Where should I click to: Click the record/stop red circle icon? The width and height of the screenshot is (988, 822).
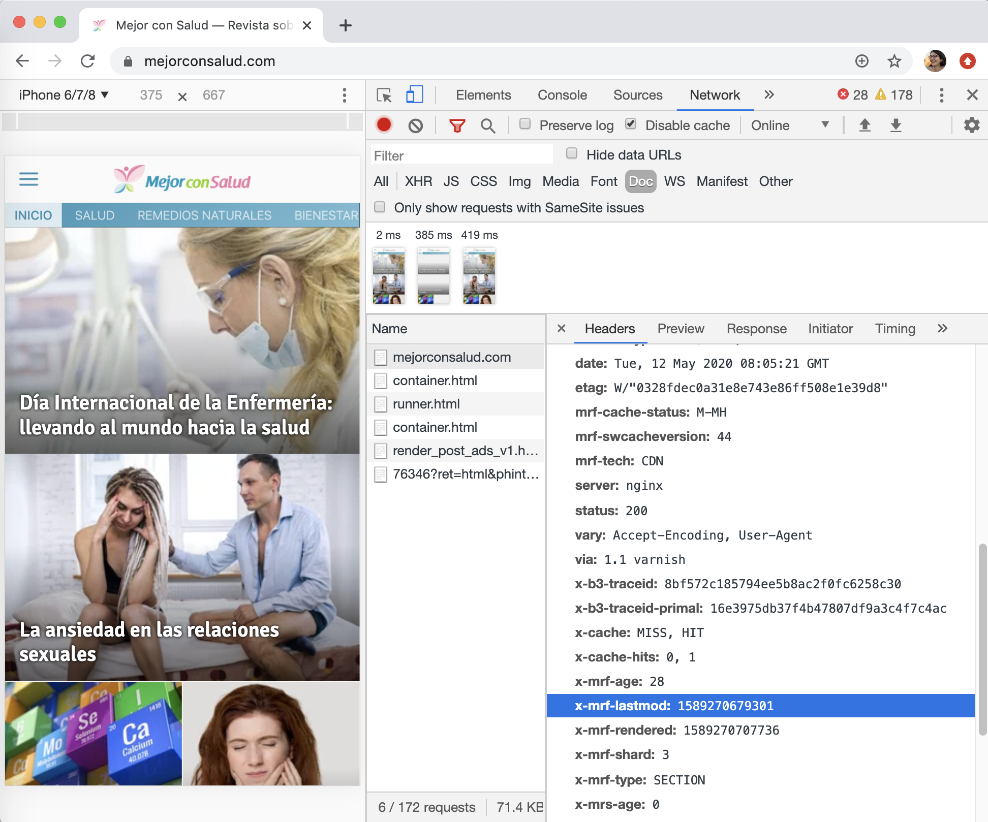click(385, 124)
